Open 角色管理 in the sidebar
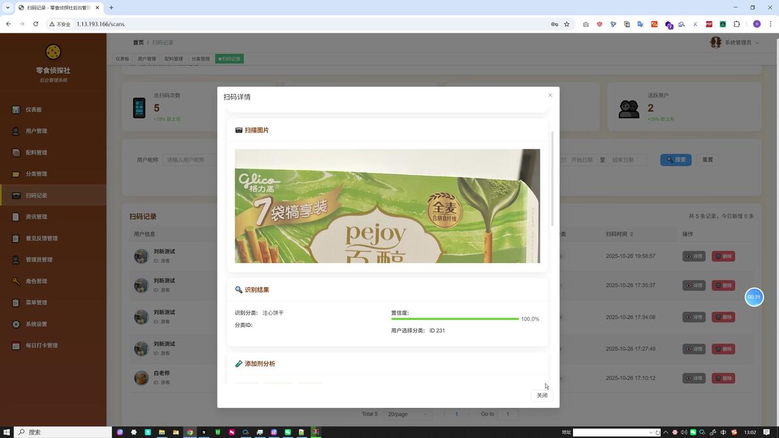Image resolution: width=779 pixels, height=438 pixels. 53,281
